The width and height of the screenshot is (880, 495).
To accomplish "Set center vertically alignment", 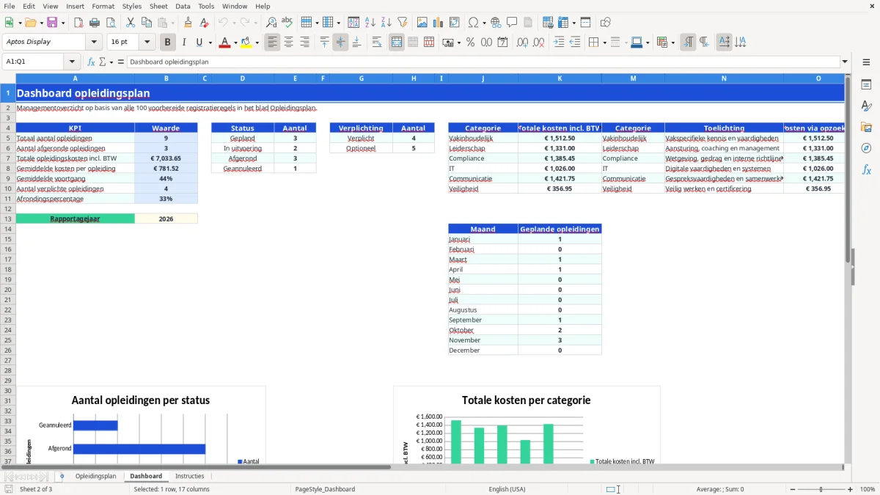I will click(340, 43).
